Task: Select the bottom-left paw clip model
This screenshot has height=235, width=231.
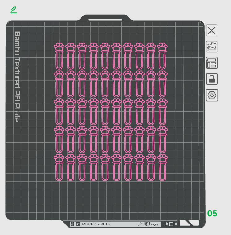Action: pyautogui.click(x=59, y=167)
